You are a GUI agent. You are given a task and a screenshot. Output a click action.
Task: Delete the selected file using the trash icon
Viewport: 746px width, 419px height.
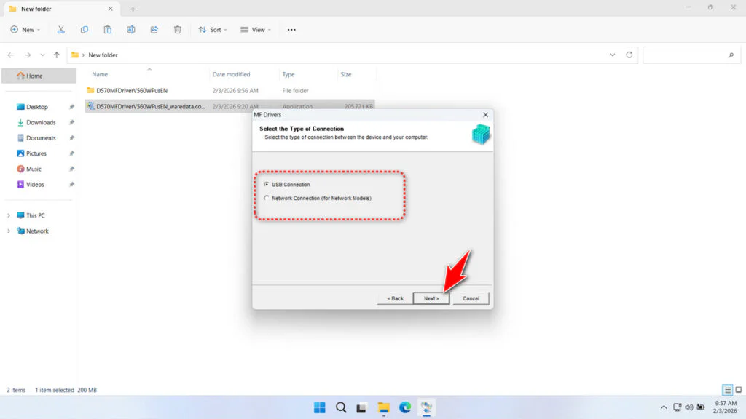[x=176, y=29]
